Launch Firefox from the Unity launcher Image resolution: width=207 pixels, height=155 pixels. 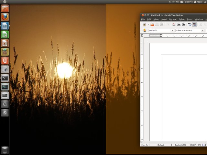point(5,17)
